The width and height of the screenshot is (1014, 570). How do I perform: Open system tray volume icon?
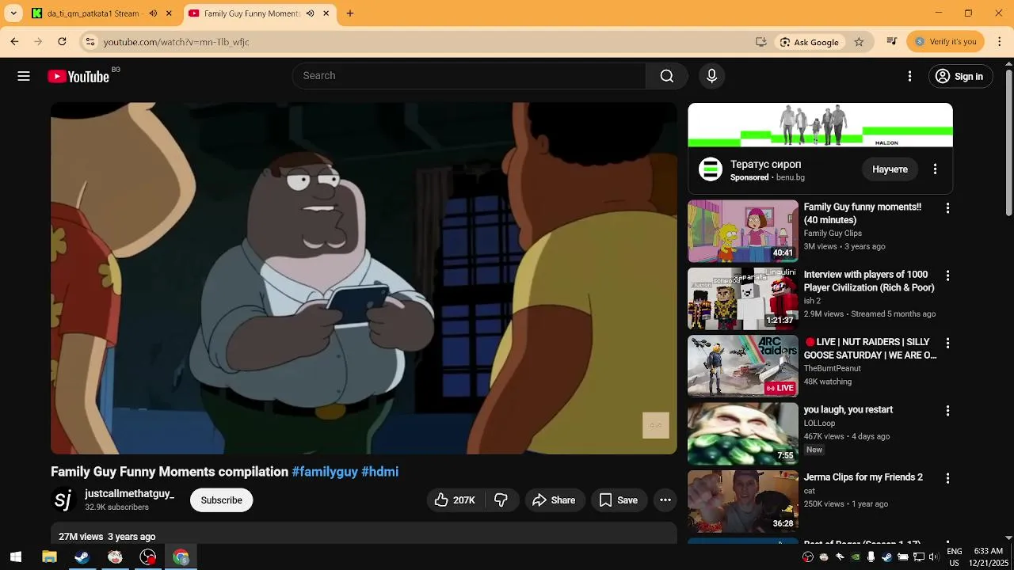pyautogui.click(x=934, y=557)
